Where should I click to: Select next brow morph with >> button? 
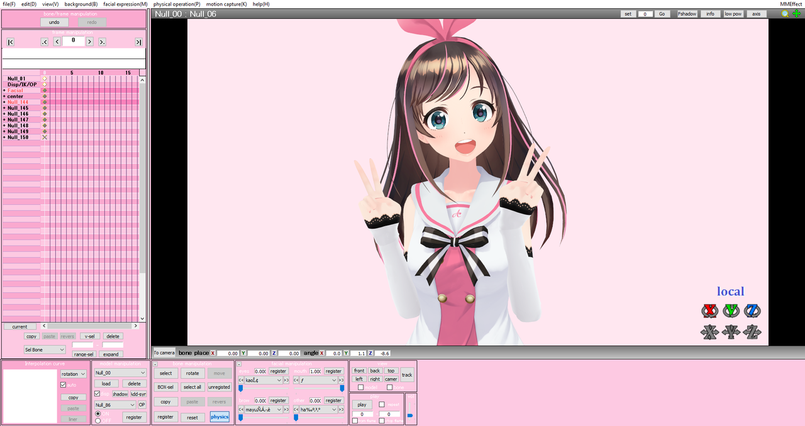[286, 410]
